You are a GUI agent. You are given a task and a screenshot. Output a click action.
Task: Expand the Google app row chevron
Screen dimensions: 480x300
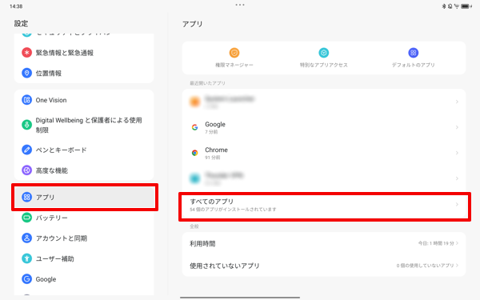[x=457, y=127]
